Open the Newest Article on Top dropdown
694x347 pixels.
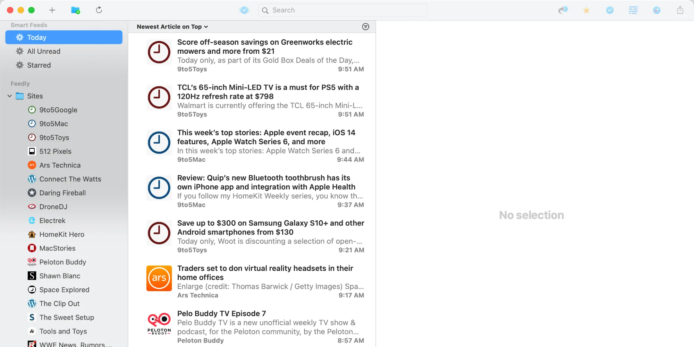point(172,27)
